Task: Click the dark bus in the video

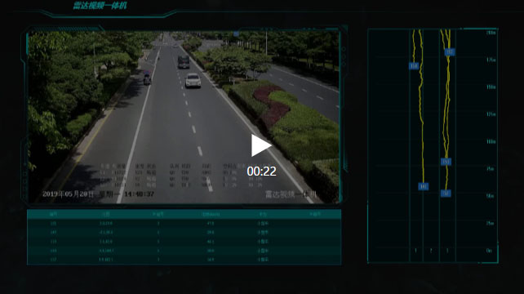Action: pyautogui.click(x=184, y=62)
